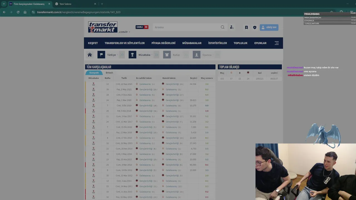Click competition logo in 22 Kas 2025 row
Image resolution: width=356 pixels, height=200 pixels.
point(93,84)
